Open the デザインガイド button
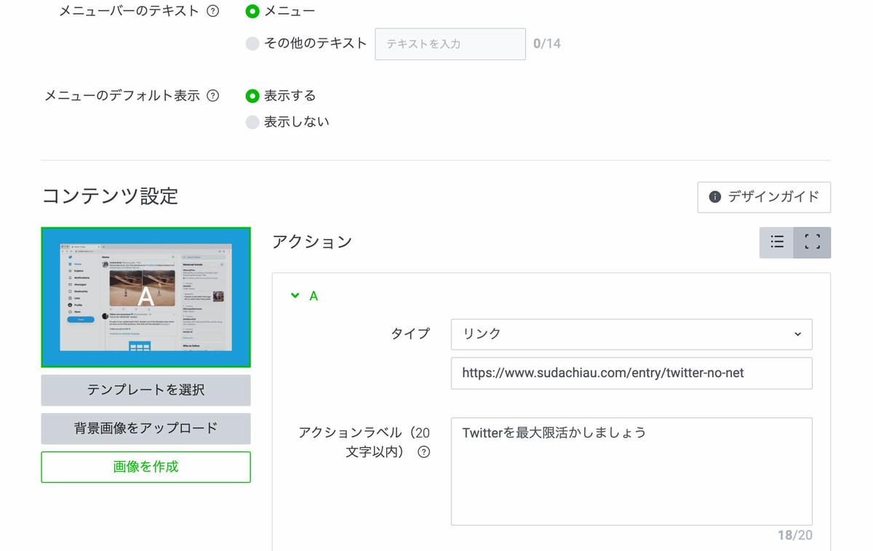Screen dimensions: 873x551 [x=764, y=197]
